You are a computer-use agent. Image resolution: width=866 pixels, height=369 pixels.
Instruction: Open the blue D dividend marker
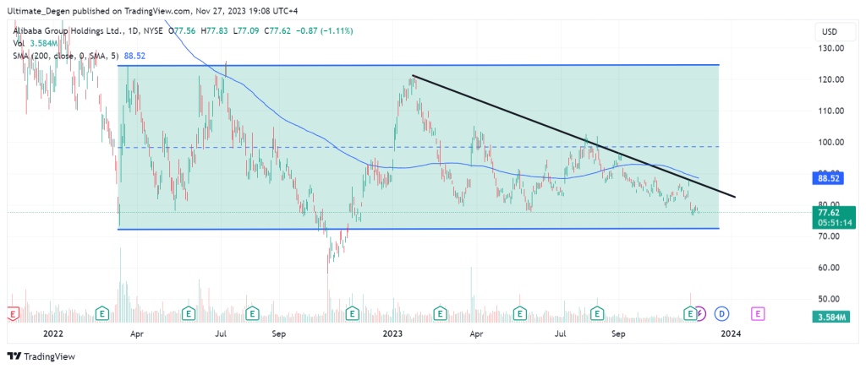(721, 313)
